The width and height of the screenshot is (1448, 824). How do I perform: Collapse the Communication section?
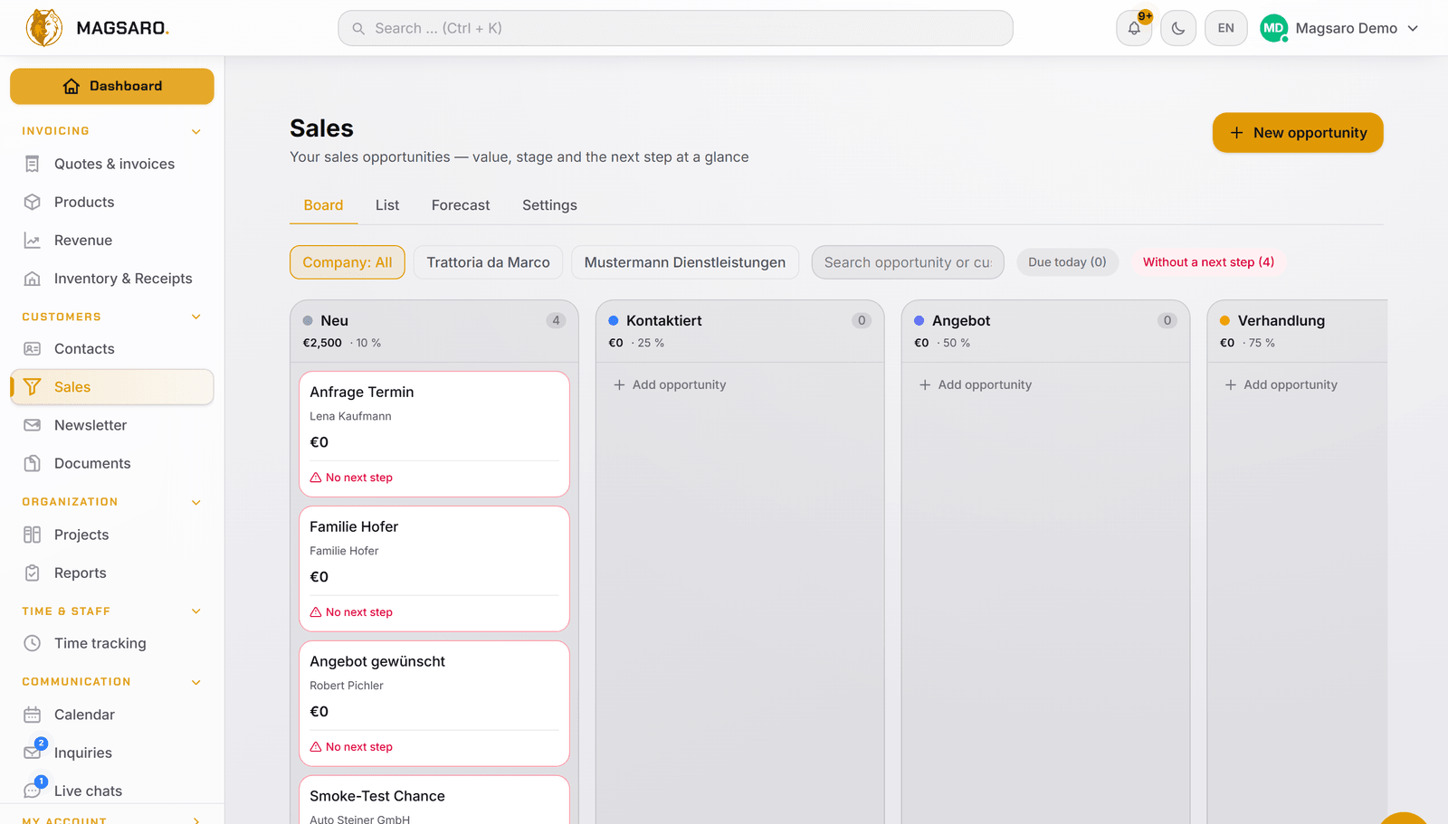pos(196,682)
